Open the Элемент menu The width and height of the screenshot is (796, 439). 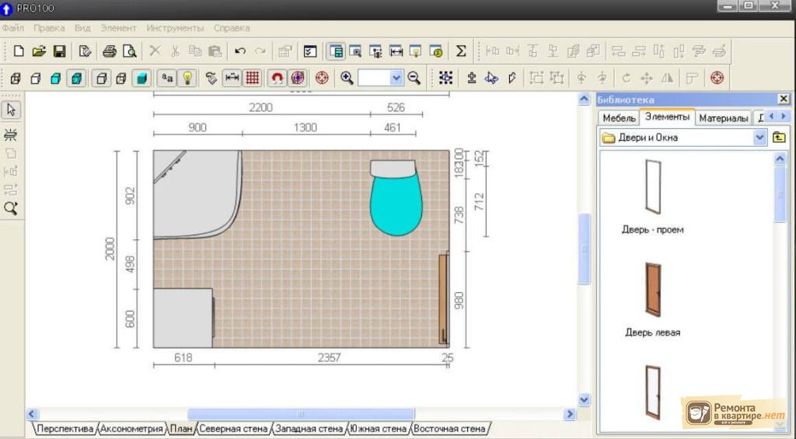(x=118, y=28)
